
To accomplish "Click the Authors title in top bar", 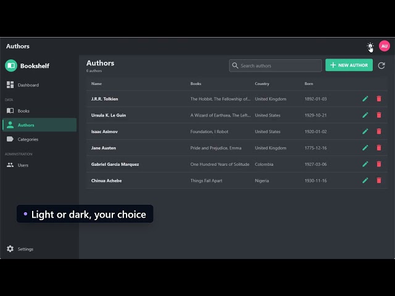I will pos(18,46).
